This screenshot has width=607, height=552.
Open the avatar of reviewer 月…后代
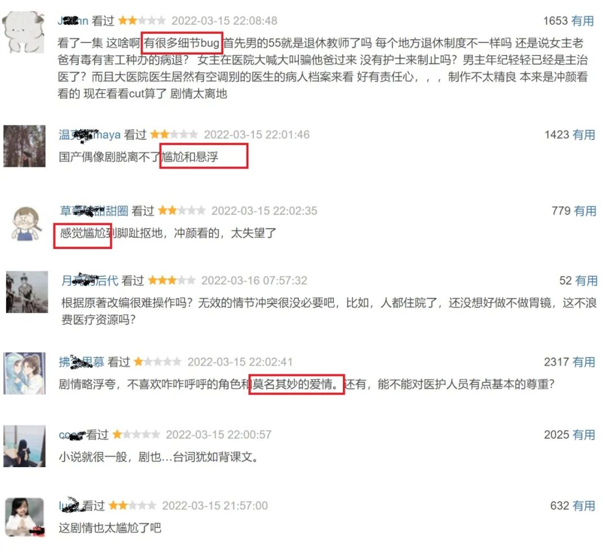pos(27,292)
